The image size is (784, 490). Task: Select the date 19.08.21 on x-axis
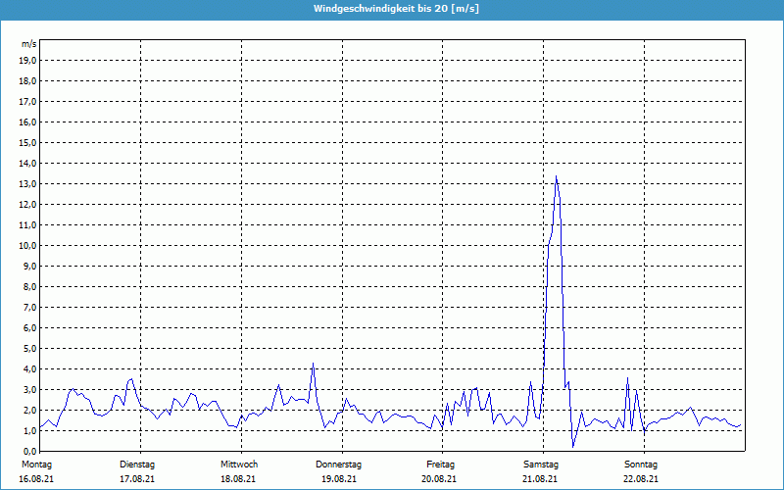pos(339,479)
